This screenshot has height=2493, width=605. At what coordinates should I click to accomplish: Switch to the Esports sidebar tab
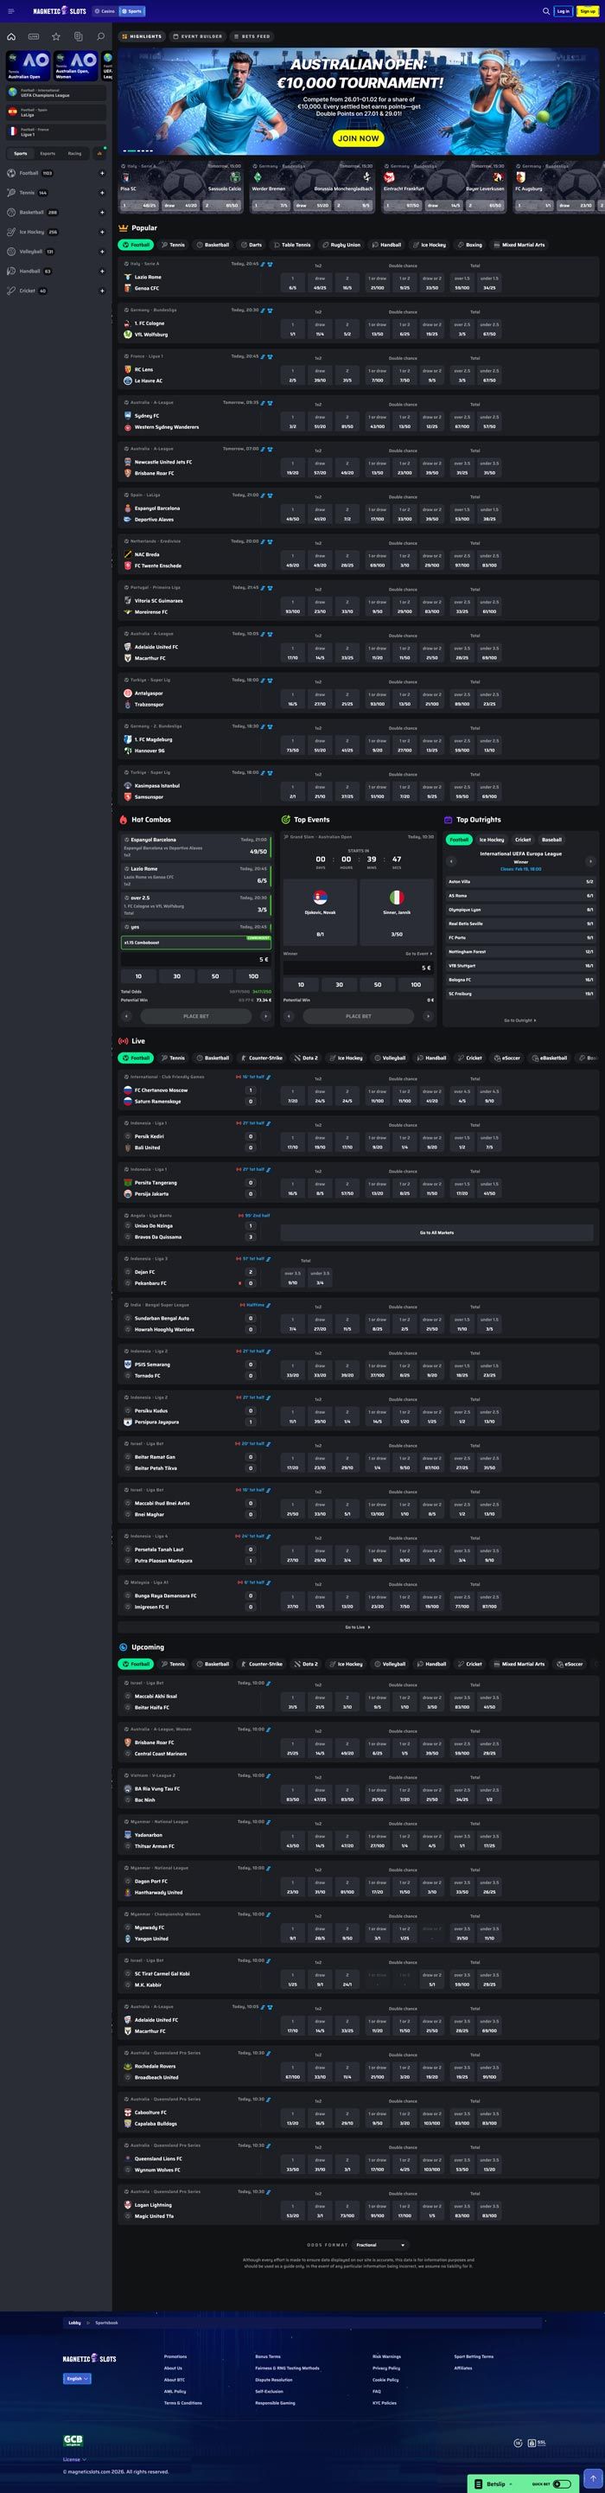point(48,153)
